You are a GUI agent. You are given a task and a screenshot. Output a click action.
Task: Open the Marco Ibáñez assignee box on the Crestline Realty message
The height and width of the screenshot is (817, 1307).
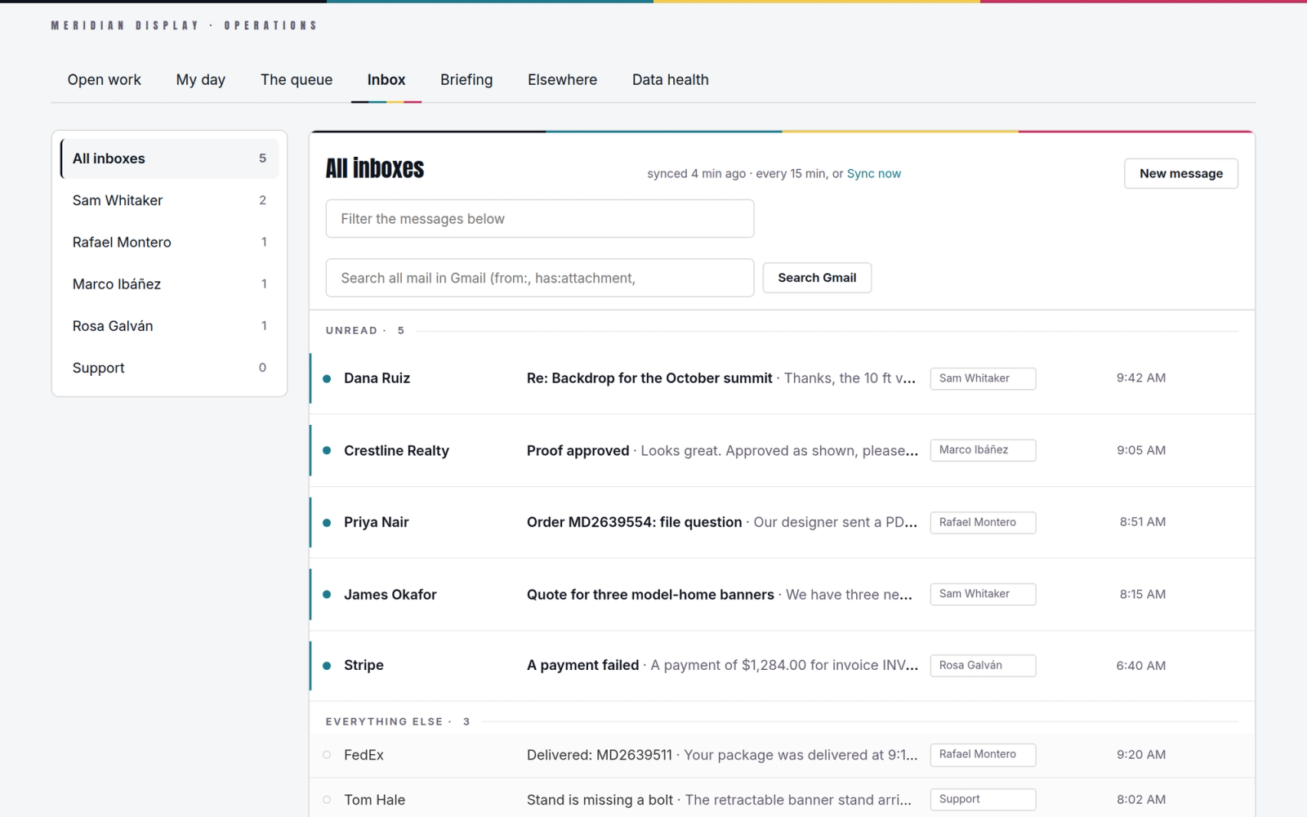point(983,450)
